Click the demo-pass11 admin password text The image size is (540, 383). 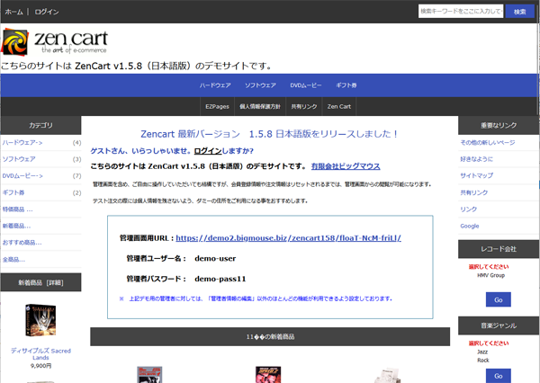[220, 279]
